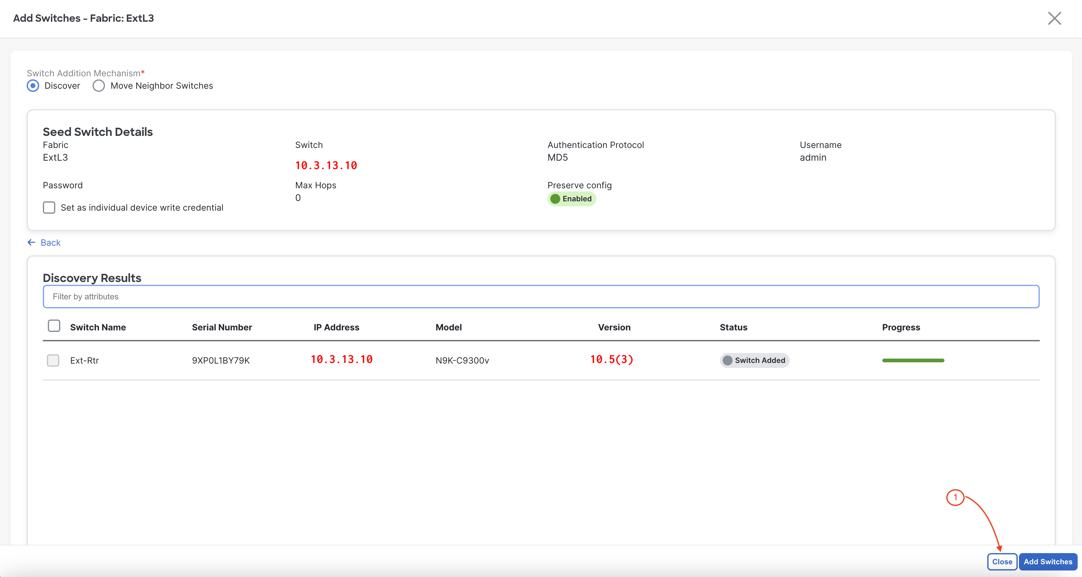Enable individual device write credential checkbox
1082x577 pixels.
pyautogui.click(x=49, y=207)
